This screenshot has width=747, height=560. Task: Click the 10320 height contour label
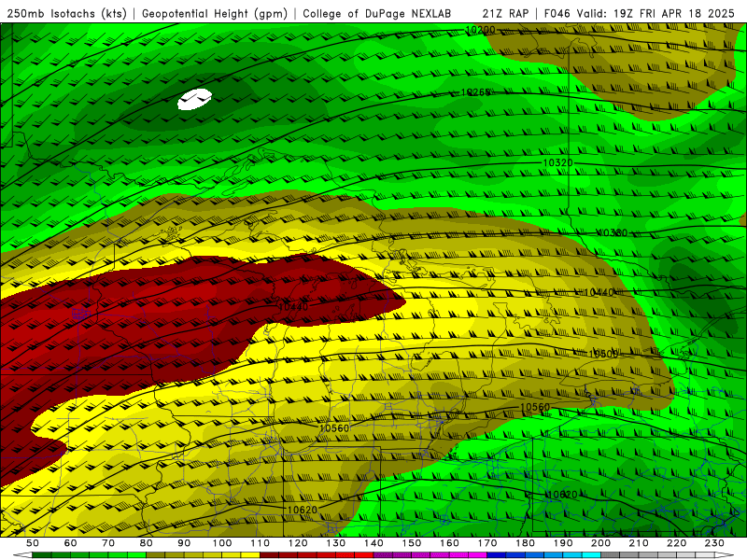click(557, 162)
